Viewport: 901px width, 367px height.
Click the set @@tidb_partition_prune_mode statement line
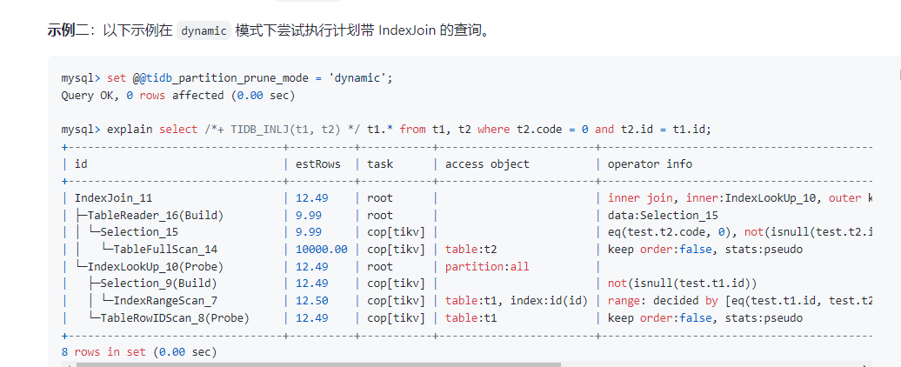pos(227,77)
